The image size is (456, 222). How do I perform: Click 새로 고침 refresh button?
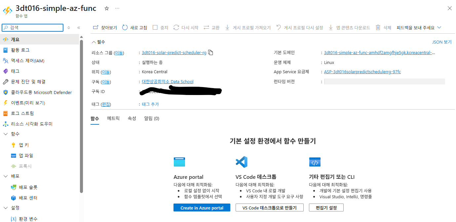[135, 28]
